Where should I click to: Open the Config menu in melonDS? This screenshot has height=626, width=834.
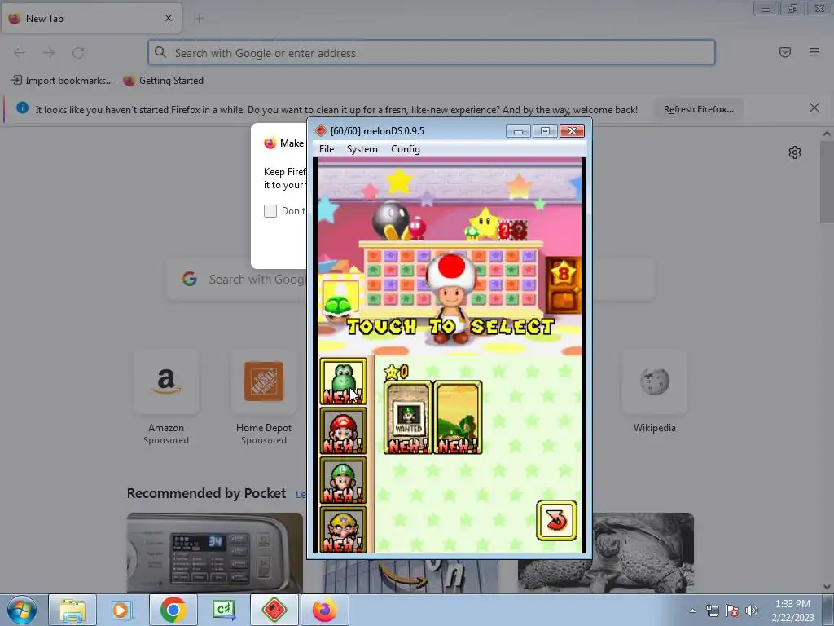[x=406, y=149]
